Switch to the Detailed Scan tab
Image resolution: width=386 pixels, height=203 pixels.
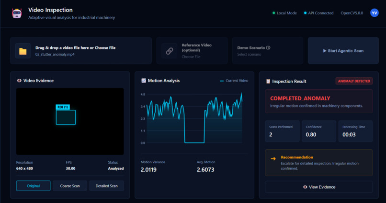point(107,186)
